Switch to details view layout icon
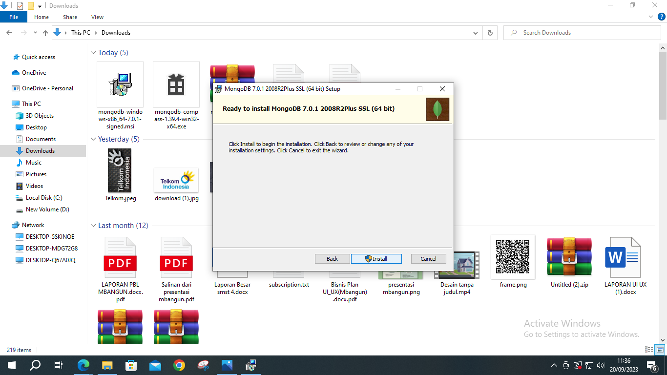This screenshot has height=375, width=667. point(649,350)
